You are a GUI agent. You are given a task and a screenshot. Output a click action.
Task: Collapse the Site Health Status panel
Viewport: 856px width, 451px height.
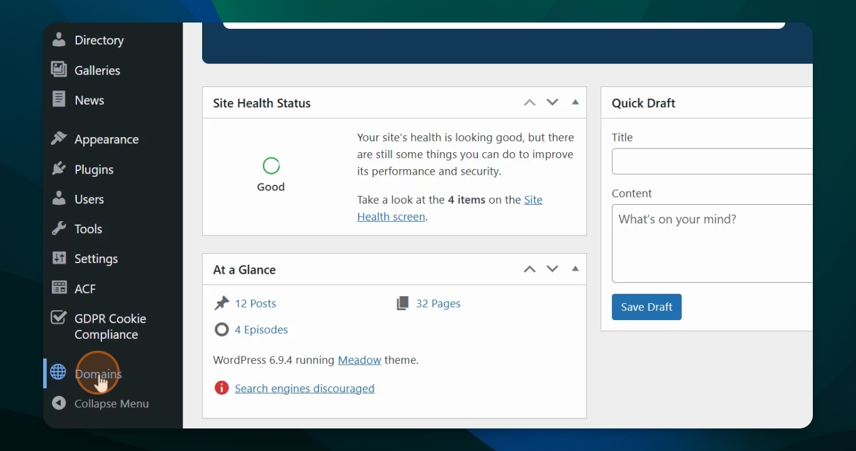tap(575, 102)
